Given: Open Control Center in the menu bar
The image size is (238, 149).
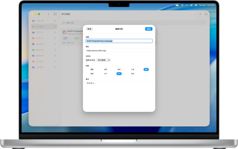Looking at the screenshot, I should [191, 5].
